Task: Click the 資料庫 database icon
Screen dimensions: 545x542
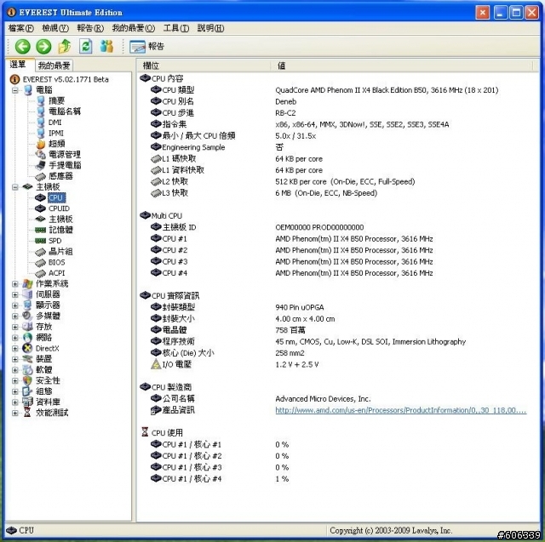Action: click(27, 402)
